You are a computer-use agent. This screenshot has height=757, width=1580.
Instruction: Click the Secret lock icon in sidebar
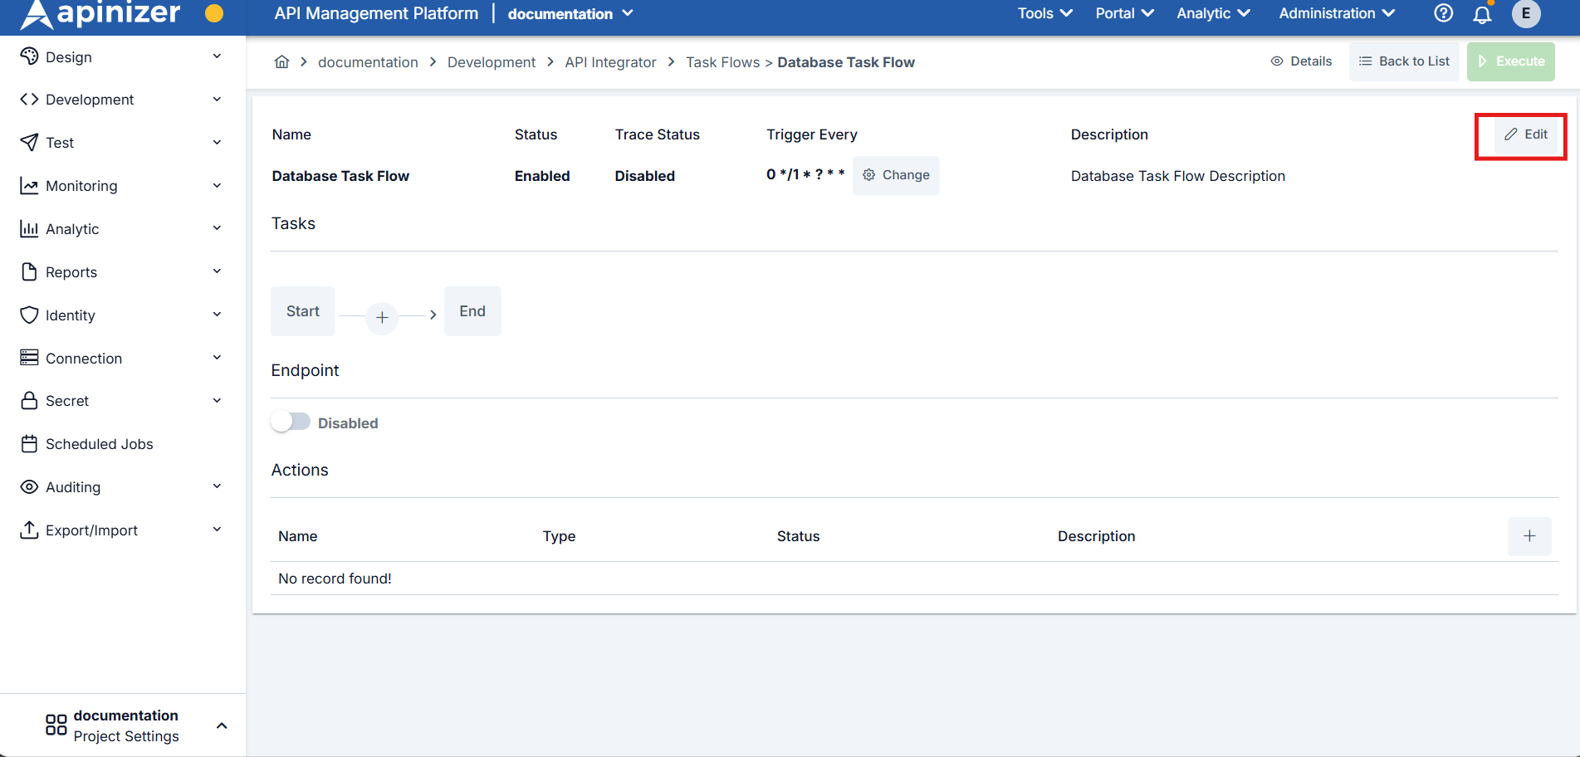point(29,400)
